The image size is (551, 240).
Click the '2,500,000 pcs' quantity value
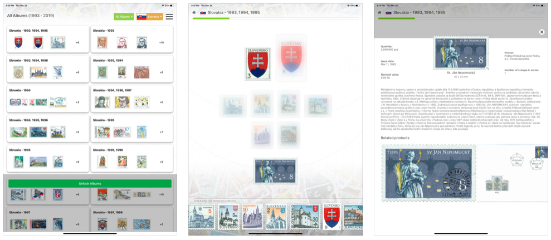[389, 50]
